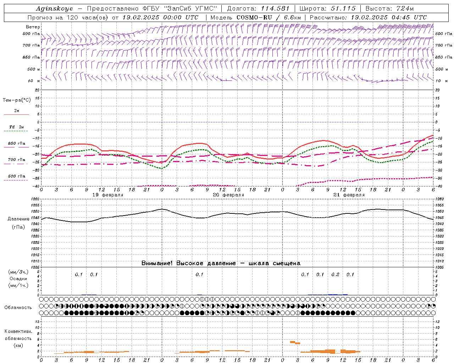Click the 'Ветер' wind panel label
This screenshot has width=454, height=363.
(33, 27)
